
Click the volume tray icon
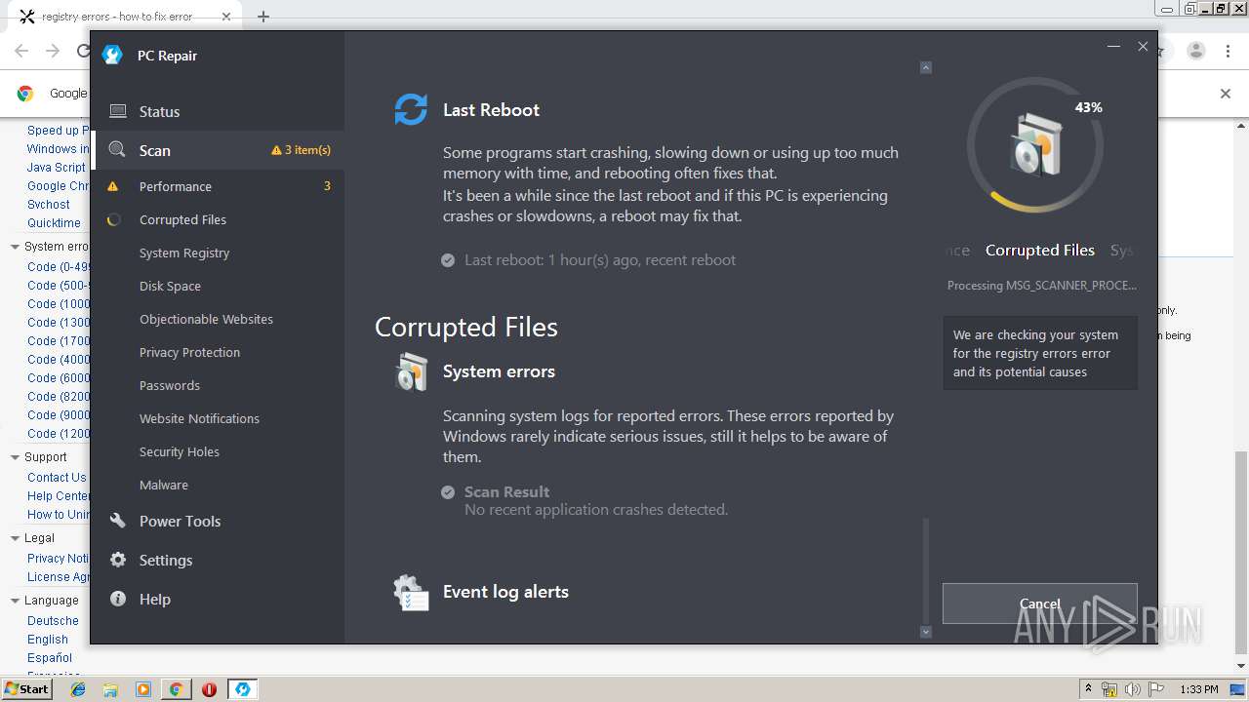1132,689
